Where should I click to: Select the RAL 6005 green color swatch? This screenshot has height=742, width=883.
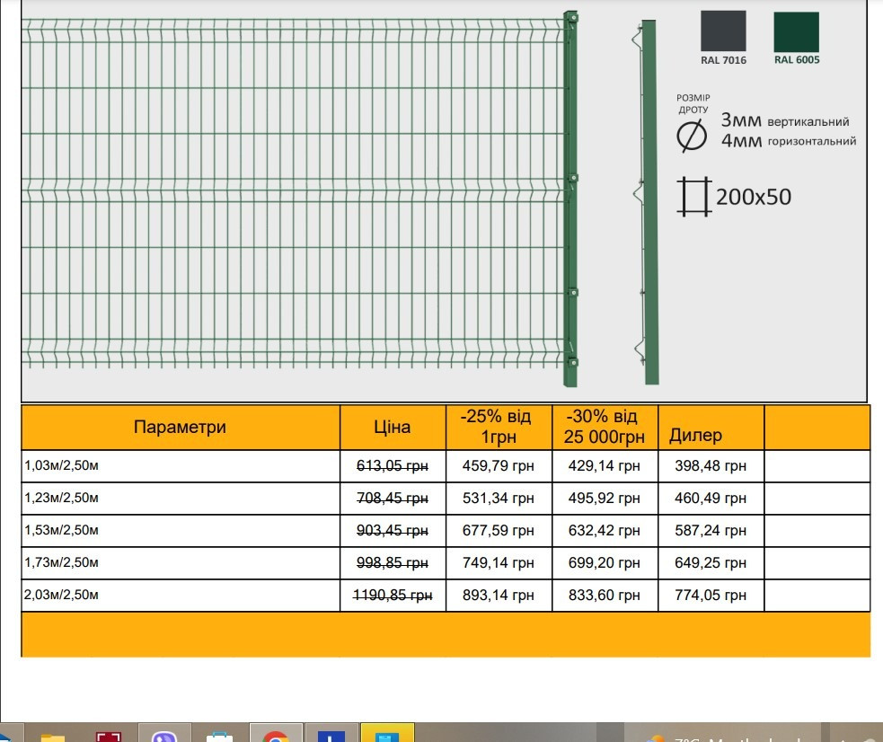[796, 32]
